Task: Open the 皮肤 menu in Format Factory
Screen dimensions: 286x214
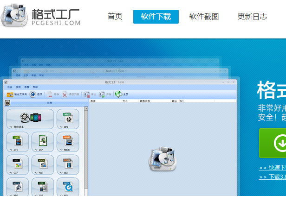Action: pos(19,87)
